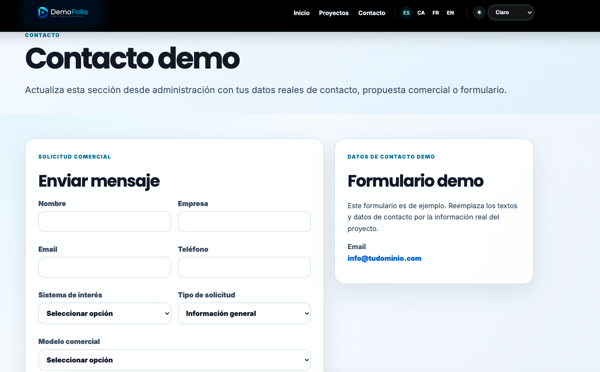Focus the Nombre input field
The width and height of the screenshot is (600, 372).
coord(105,222)
